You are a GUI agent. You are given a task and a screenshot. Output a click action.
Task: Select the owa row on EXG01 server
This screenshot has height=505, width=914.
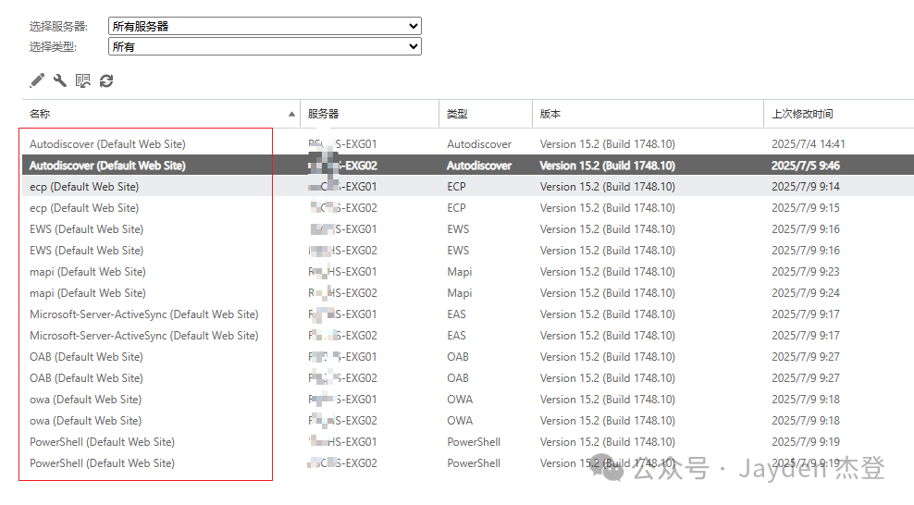[x=85, y=400]
